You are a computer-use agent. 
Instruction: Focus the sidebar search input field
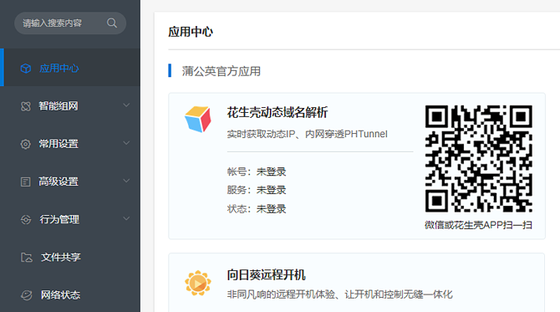tap(70, 23)
